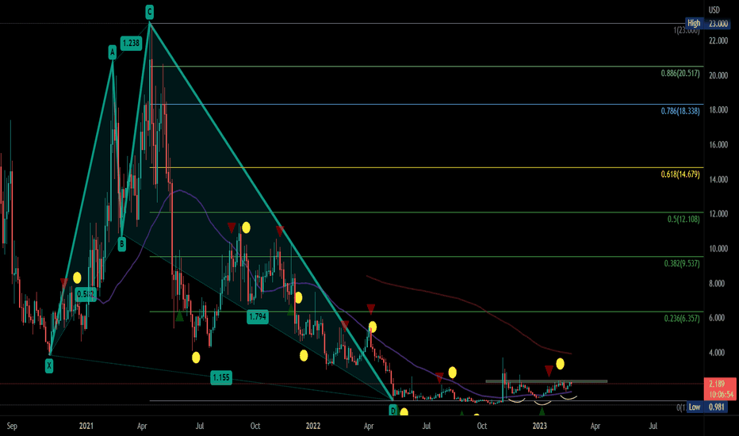Select the 0.382(9.537) Fibonacci level label

[x=682, y=263]
